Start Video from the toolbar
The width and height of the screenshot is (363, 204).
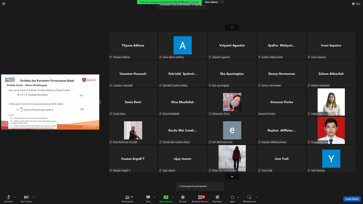pos(26,198)
